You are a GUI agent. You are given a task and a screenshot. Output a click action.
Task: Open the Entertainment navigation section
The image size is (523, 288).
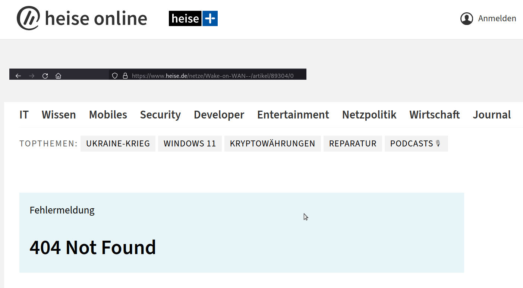point(293,115)
